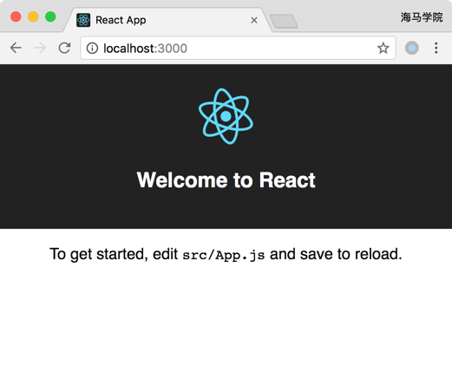Click the "and save to reload." text
The image size is (452, 372).
click(x=336, y=254)
